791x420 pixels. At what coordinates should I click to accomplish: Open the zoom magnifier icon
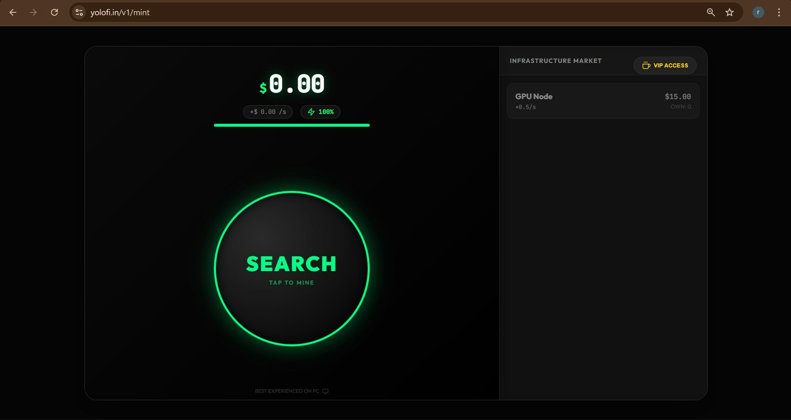[711, 12]
